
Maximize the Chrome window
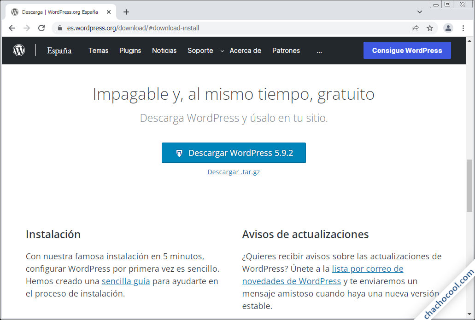[x=447, y=4]
